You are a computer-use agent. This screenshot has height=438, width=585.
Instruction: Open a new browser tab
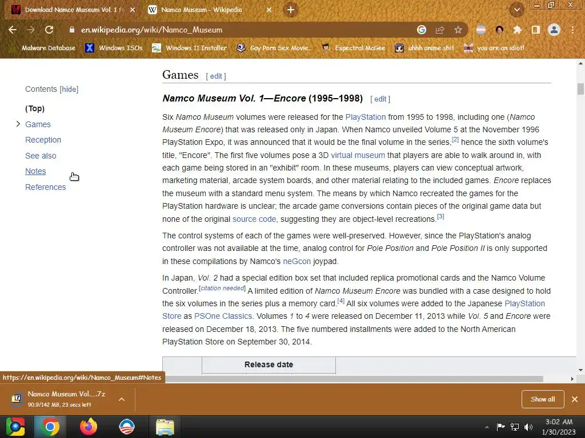(x=291, y=10)
